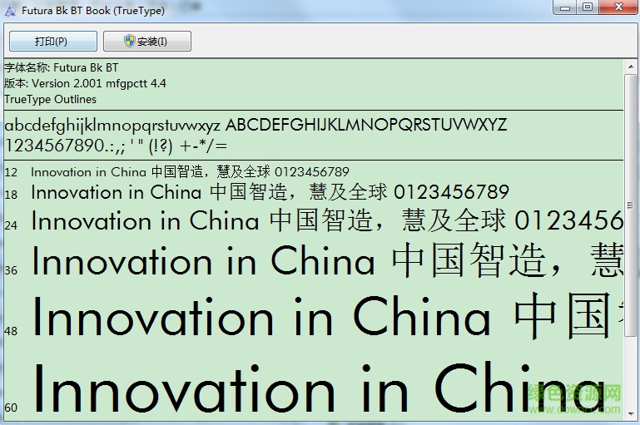The height and width of the screenshot is (425, 640).
Task: Click the scrollbar down arrow
Action: click(631, 414)
